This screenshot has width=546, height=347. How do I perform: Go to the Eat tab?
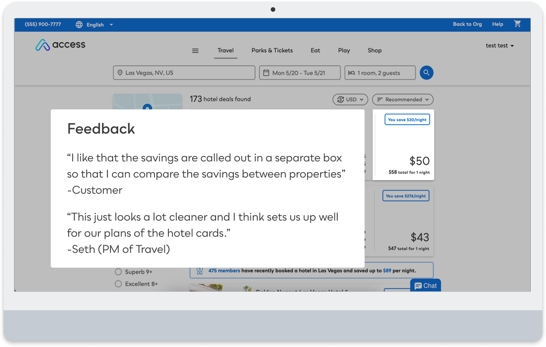click(x=316, y=51)
